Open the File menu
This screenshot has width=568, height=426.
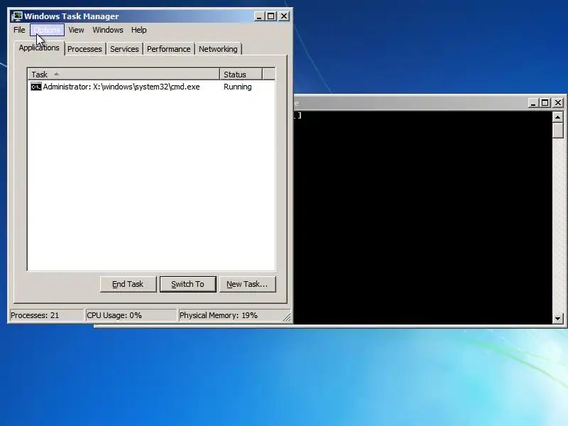point(19,30)
